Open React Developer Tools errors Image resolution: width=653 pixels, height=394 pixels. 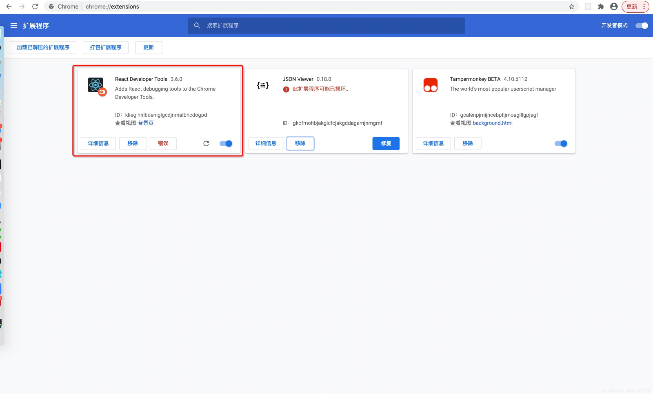tap(163, 143)
